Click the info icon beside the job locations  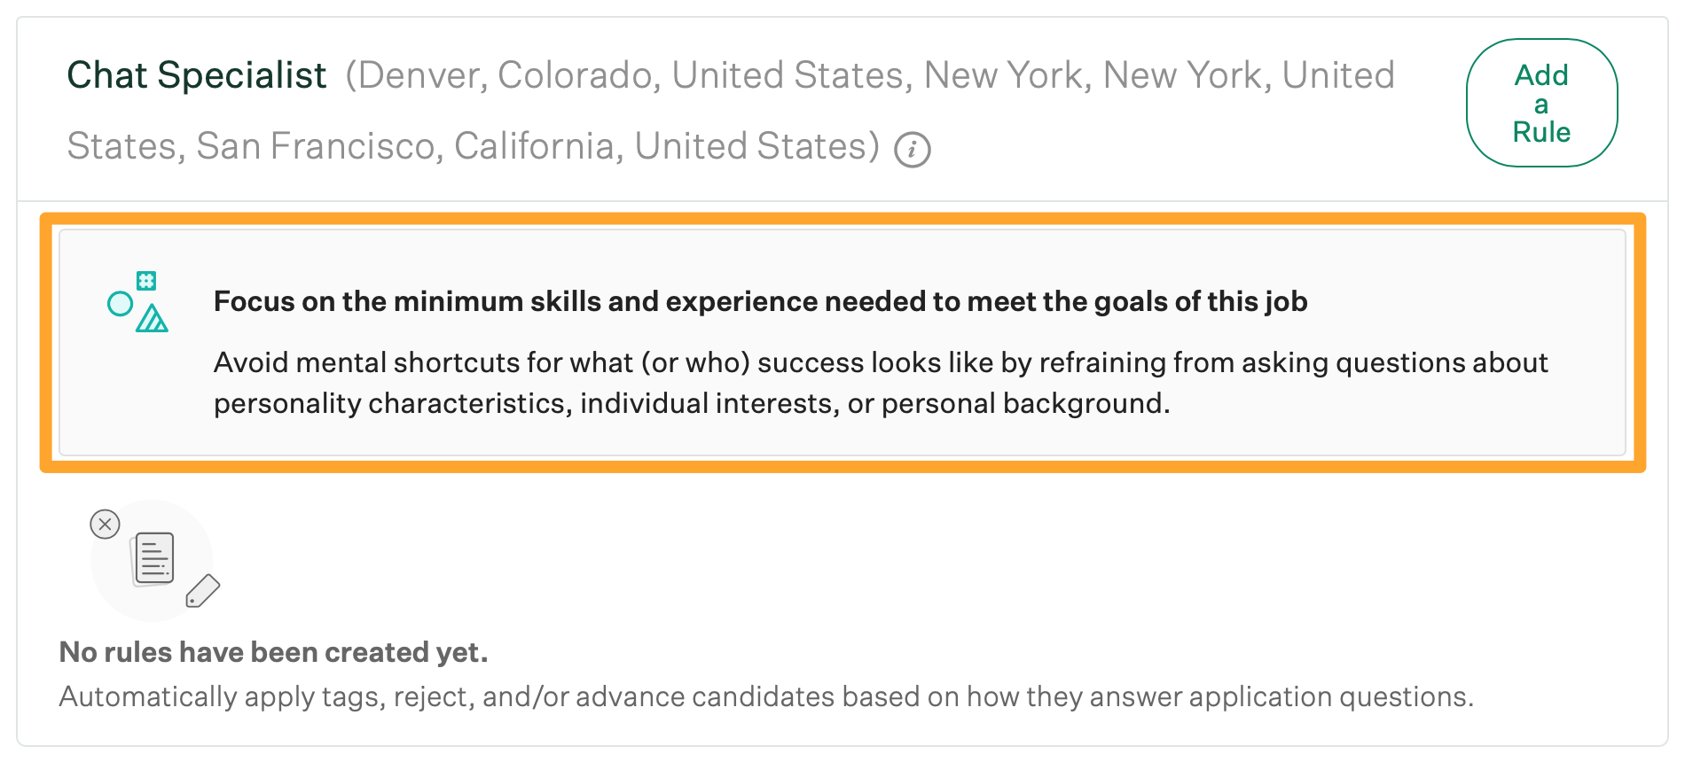click(912, 149)
